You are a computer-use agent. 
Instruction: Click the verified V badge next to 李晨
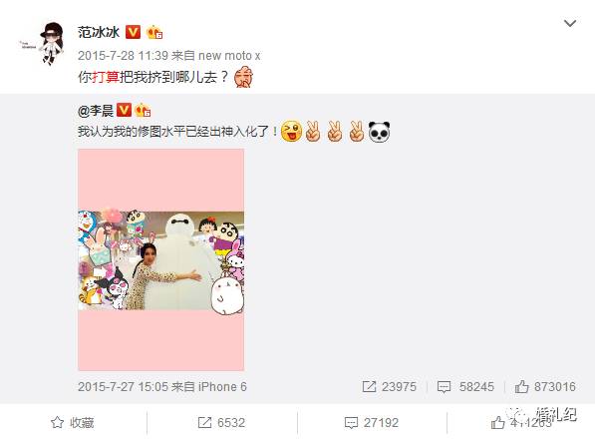(124, 110)
